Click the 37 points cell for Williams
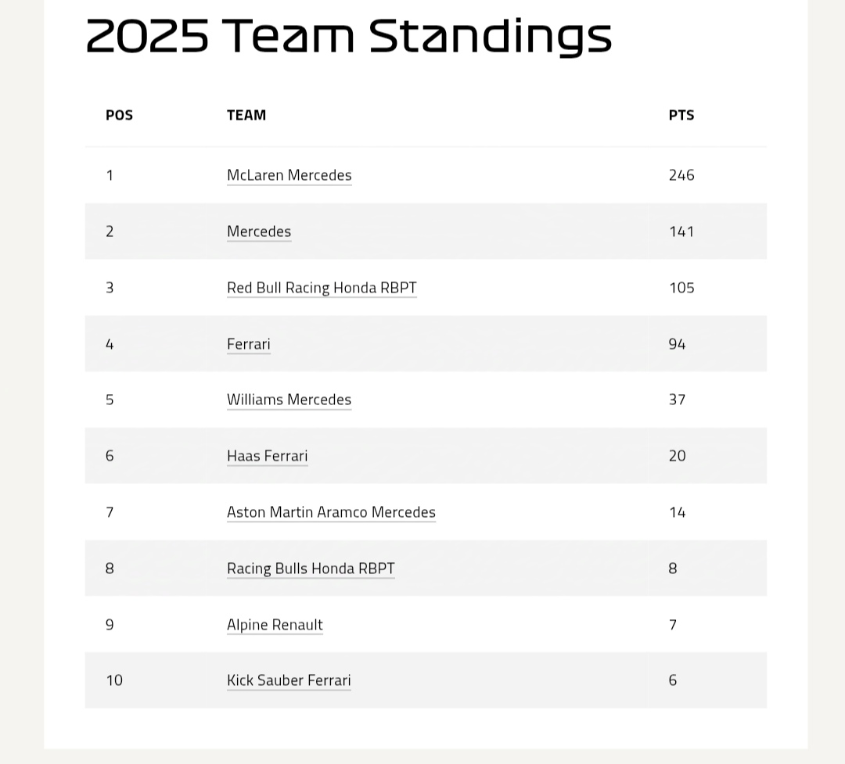This screenshot has width=845, height=764. pos(677,400)
